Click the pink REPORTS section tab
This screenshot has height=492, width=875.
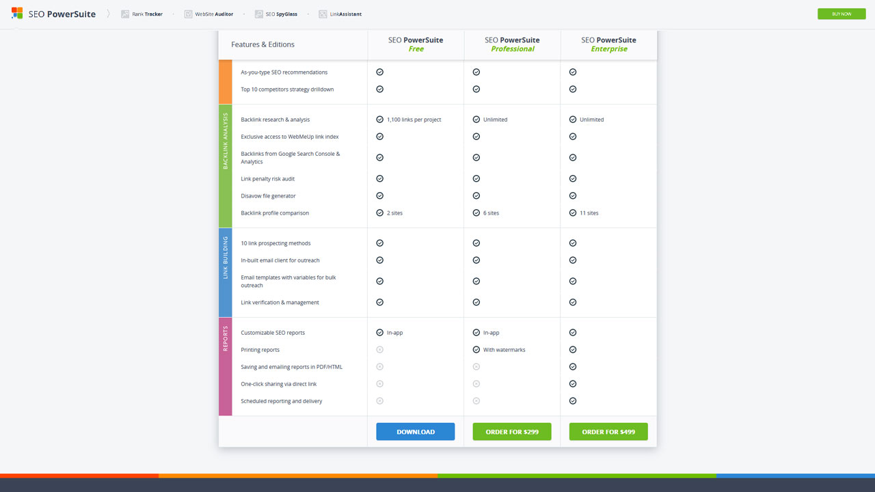[x=226, y=366]
